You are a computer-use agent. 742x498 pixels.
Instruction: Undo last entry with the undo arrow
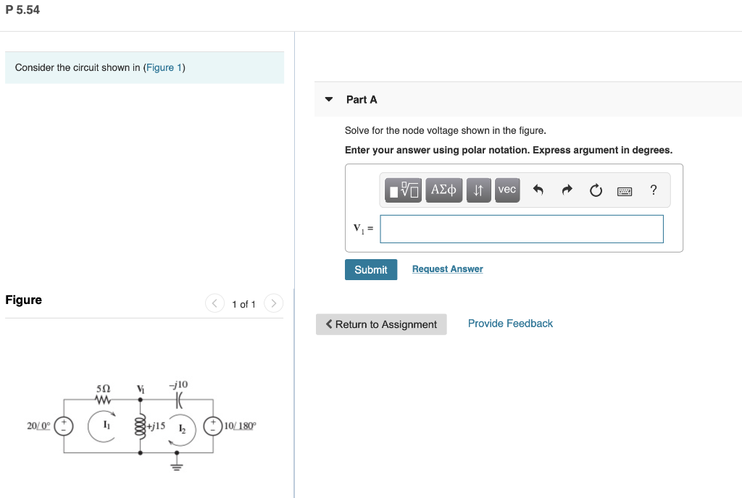pos(538,190)
